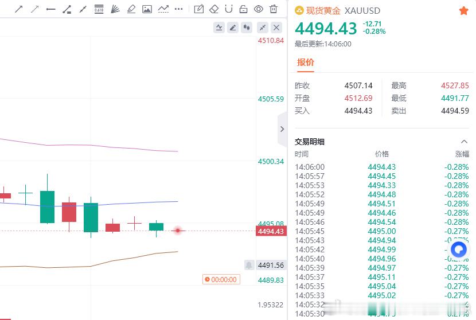
Task: Click the current price tag 4494.43 on axis
Action: [271, 231]
